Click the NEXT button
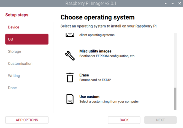The image size is (183, 128). (x=160, y=120)
